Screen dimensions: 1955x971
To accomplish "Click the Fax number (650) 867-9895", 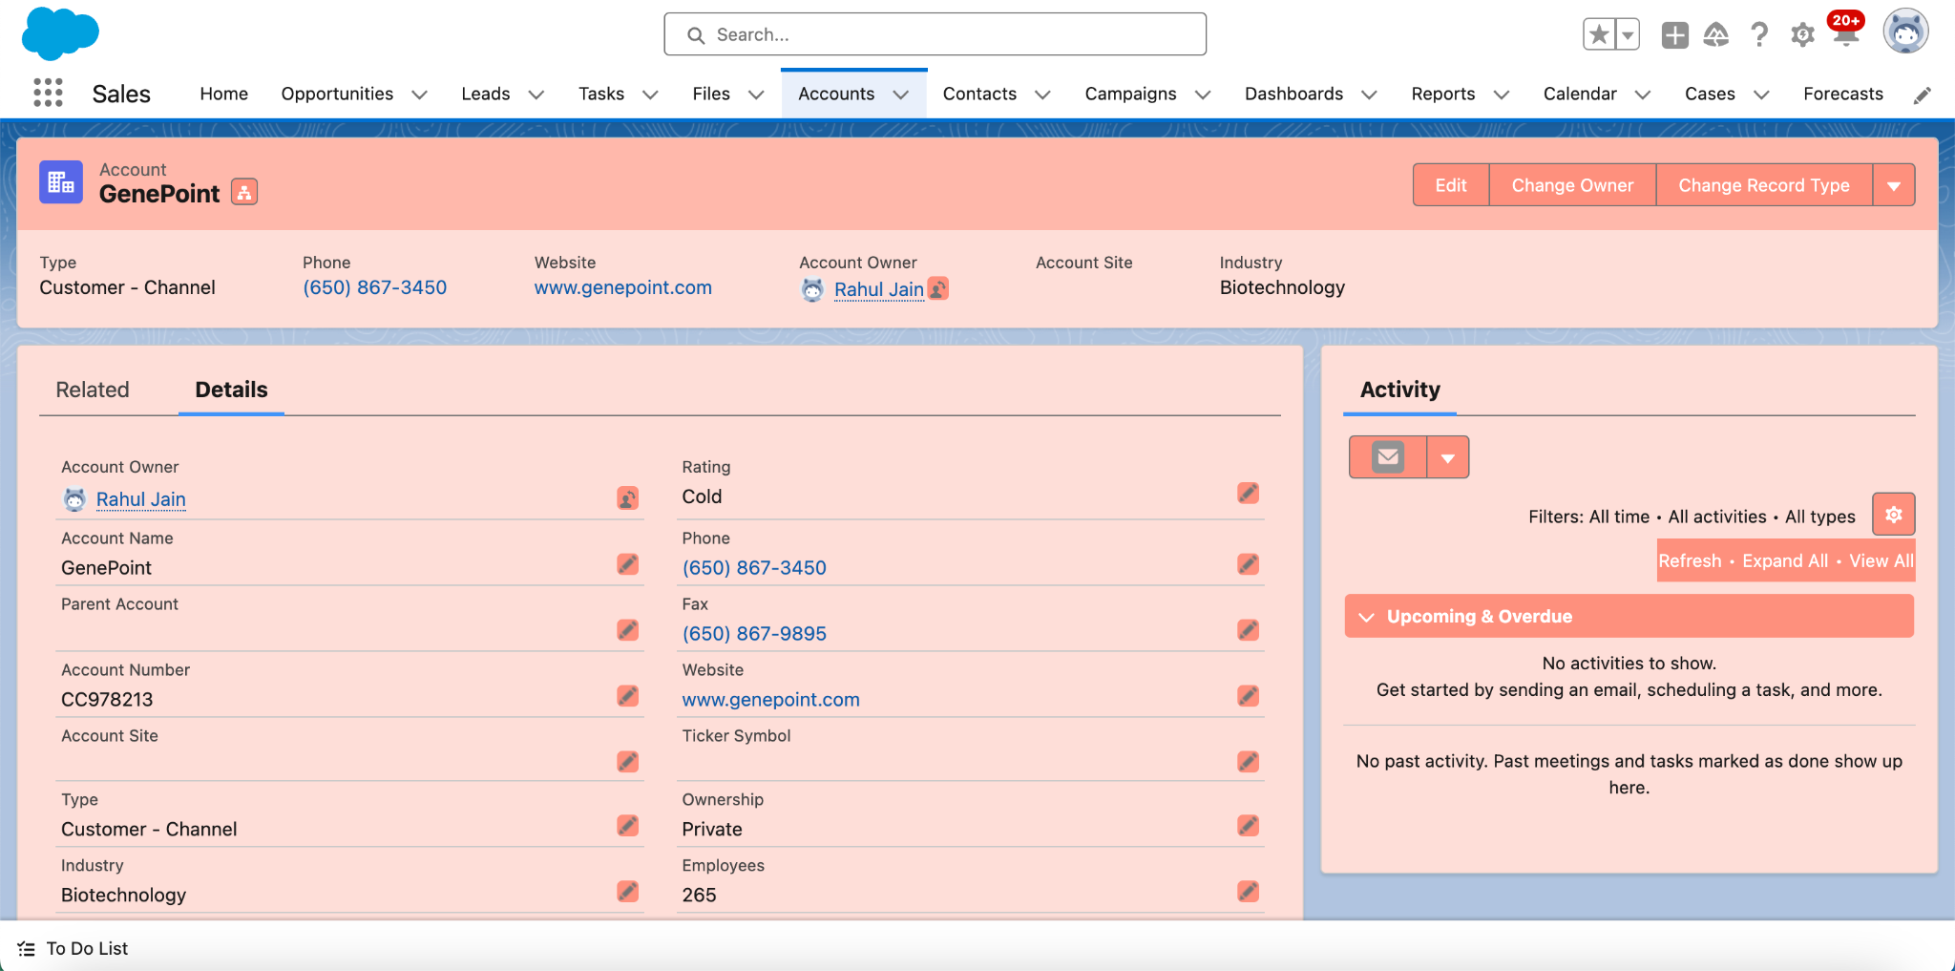I will point(754,634).
